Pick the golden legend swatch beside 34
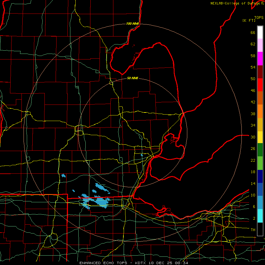This screenshot has width=265, height=265. pyautogui.click(x=260, y=125)
